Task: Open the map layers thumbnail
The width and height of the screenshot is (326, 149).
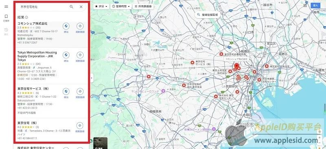Action: point(100,143)
